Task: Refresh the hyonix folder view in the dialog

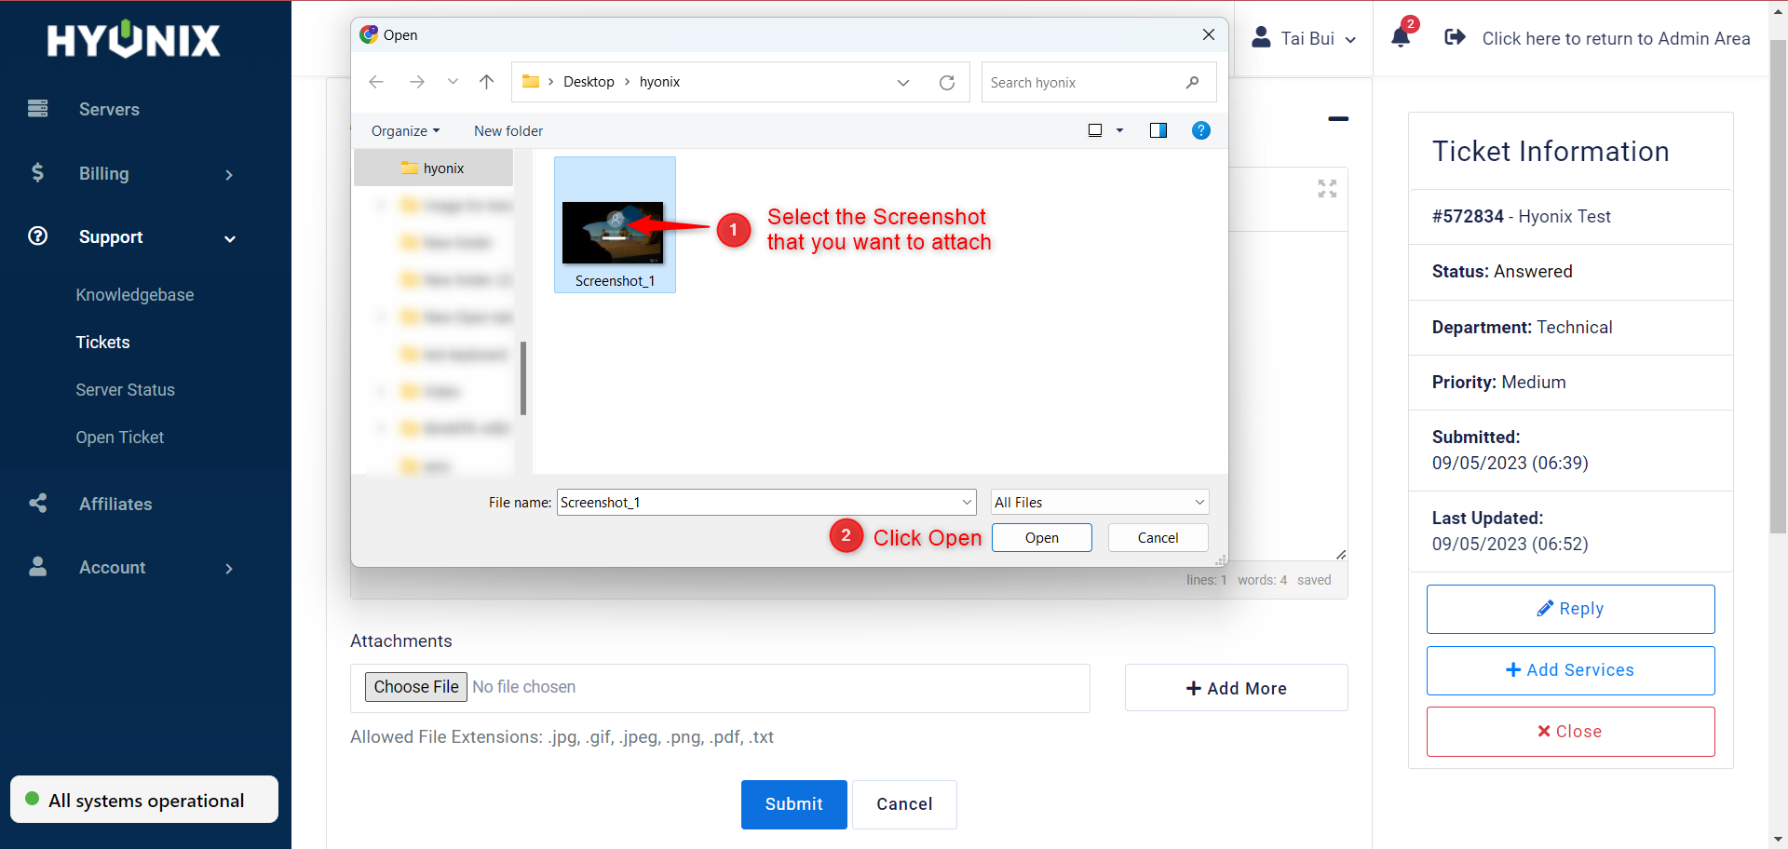Action: click(947, 82)
